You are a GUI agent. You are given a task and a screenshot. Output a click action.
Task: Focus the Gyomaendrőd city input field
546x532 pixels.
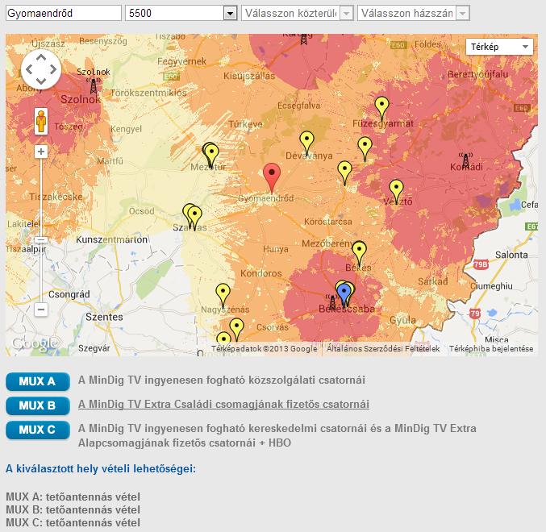coord(64,13)
